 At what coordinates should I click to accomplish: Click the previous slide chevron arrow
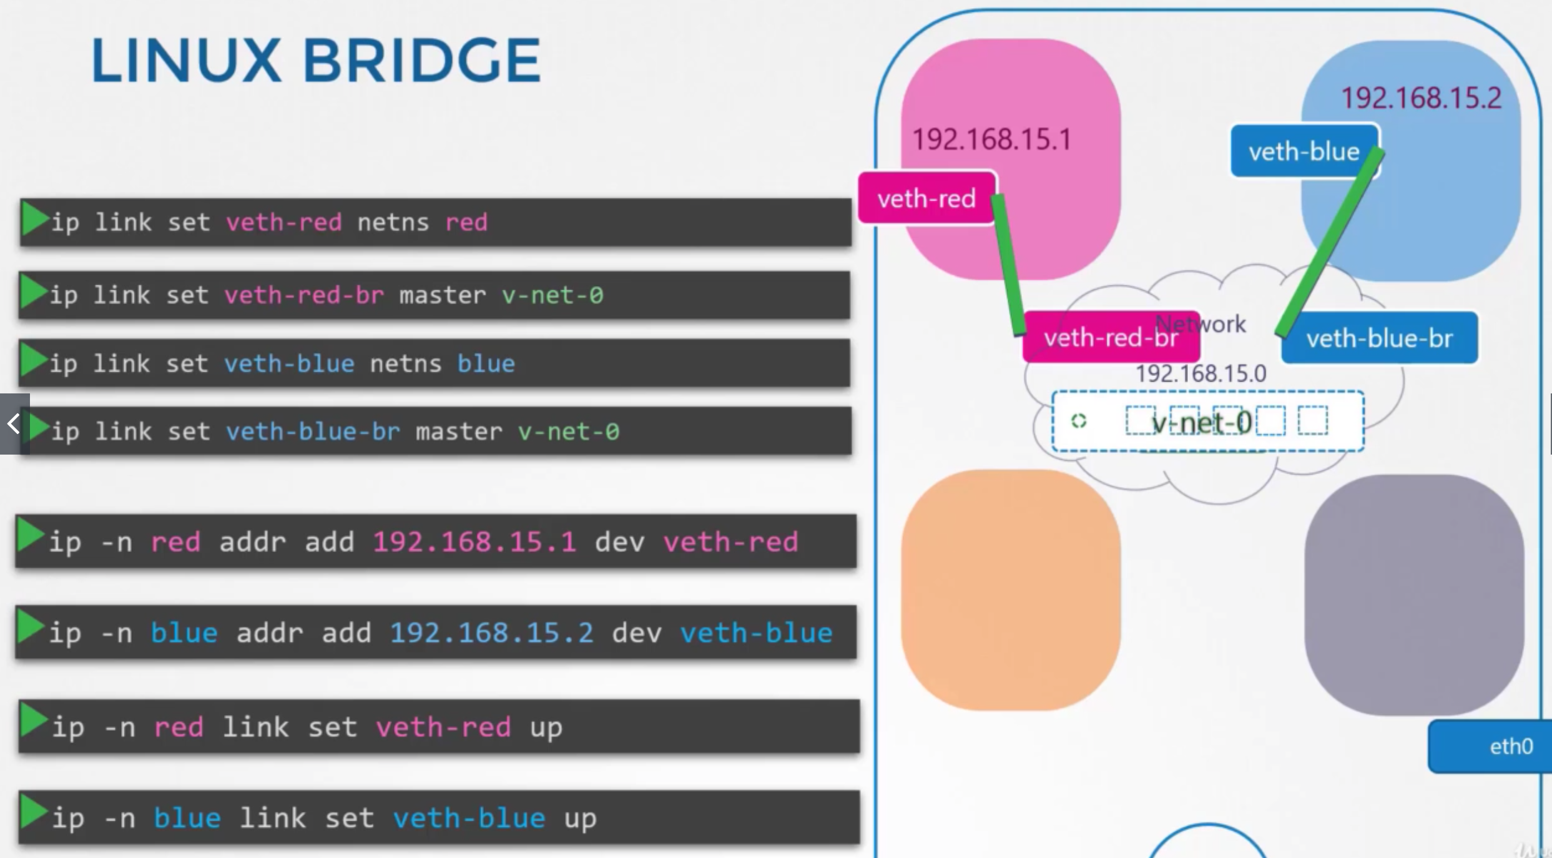(14, 424)
